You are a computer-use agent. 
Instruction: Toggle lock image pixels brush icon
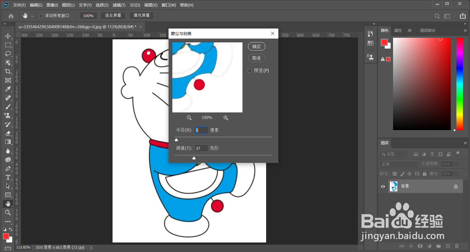pos(402,174)
